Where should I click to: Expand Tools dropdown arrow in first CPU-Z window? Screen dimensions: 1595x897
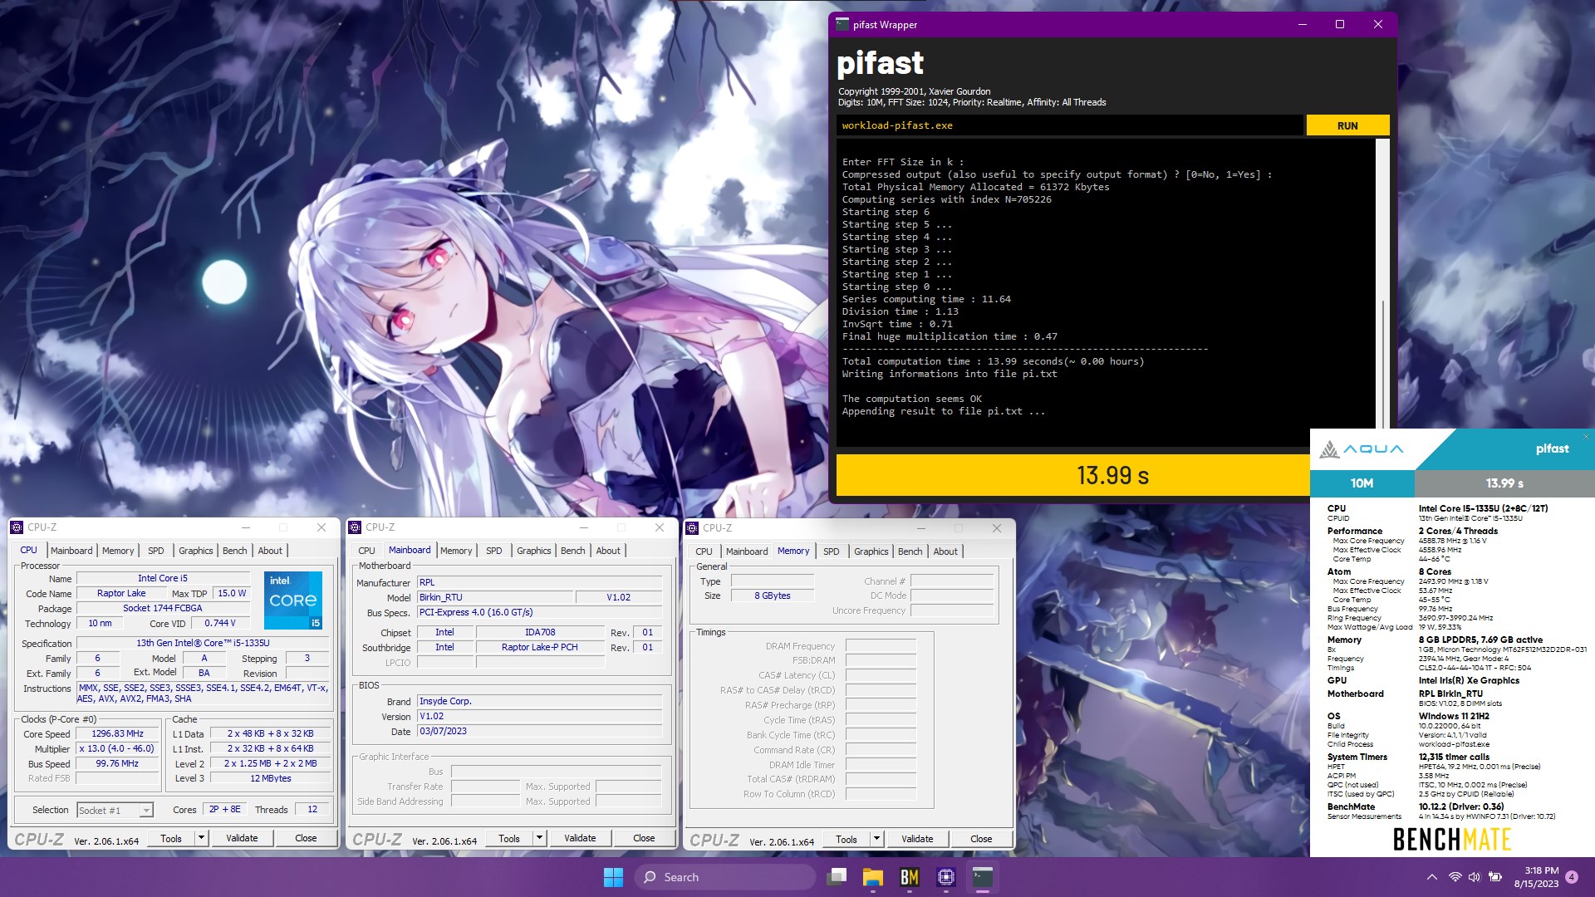point(201,838)
